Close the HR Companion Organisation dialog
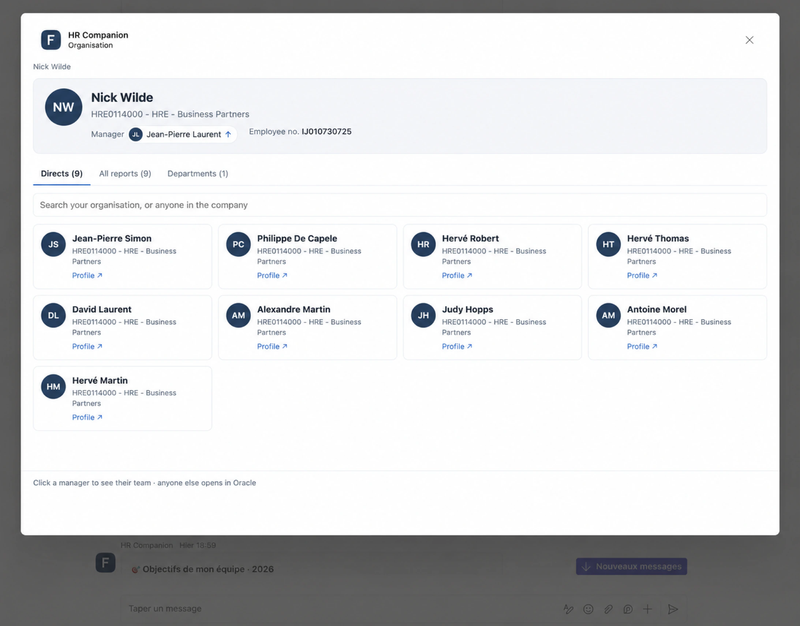 [x=749, y=40]
